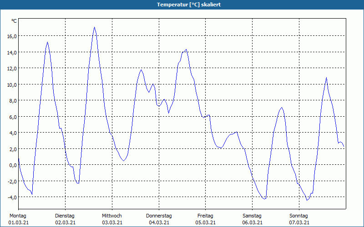
Task: Click the 8,0 y-axis label
Action: [x=14, y=100]
